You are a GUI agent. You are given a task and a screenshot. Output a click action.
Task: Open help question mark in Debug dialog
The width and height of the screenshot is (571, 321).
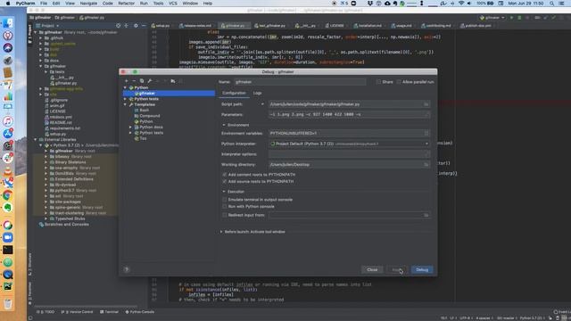pos(127,269)
